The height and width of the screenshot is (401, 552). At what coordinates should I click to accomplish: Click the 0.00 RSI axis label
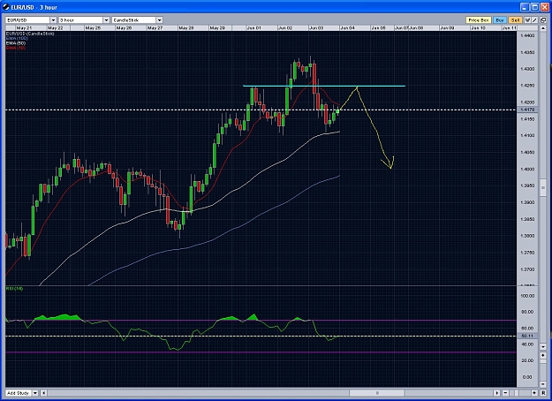[x=527, y=377]
